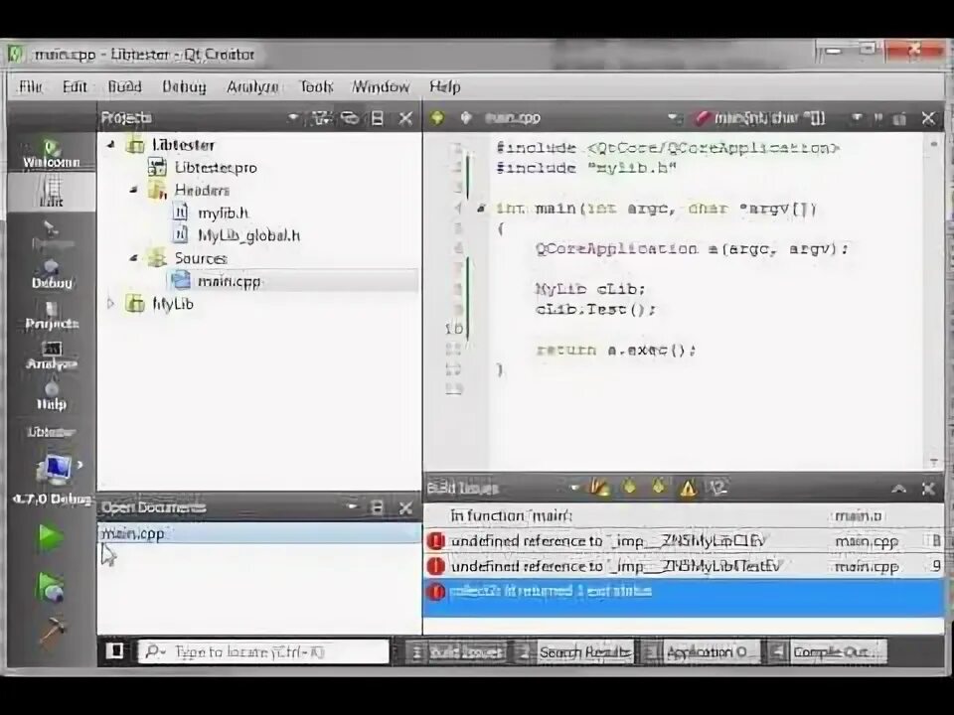Build the project with hammer icon
This screenshot has height=715, width=954.
(x=53, y=633)
